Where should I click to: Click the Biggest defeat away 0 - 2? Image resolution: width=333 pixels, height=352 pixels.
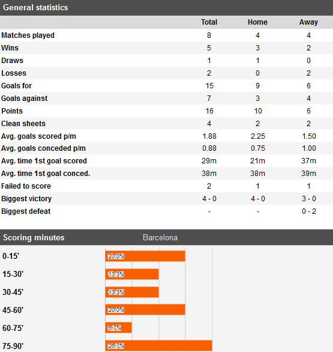coord(309,211)
